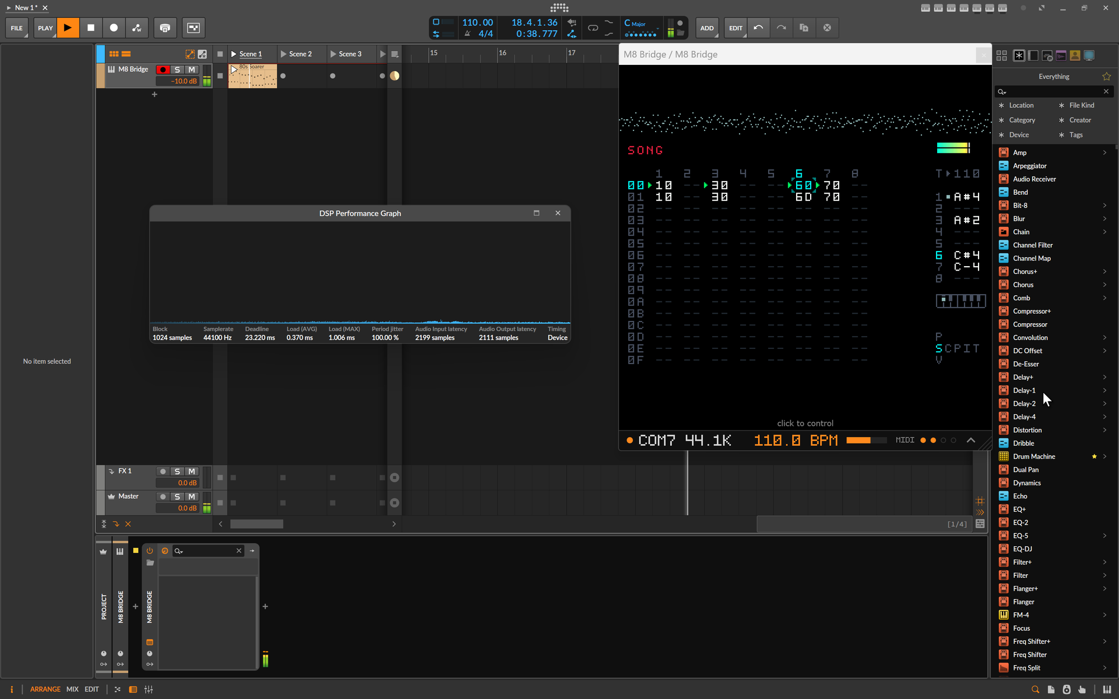The height and width of the screenshot is (699, 1119).
Task: Toggle the metronome icon beside 4/4
Action: pyautogui.click(x=467, y=34)
